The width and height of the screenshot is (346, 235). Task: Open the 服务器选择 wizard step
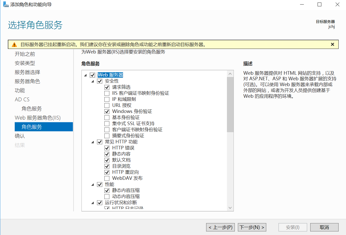point(27,72)
